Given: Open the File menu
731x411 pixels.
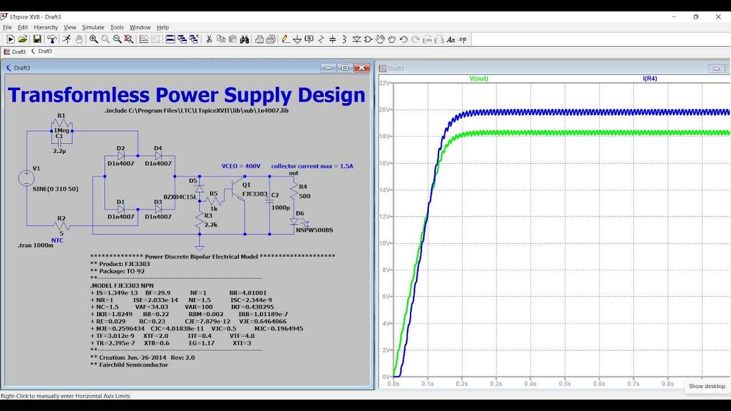Looking at the screenshot, I should click(x=7, y=27).
